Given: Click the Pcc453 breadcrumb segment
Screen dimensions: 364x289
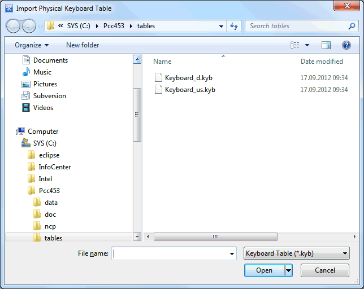Looking at the screenshot, I should click(114, 26).
